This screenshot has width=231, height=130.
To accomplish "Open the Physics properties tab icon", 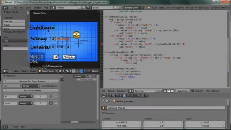I will tap(146, 96).
